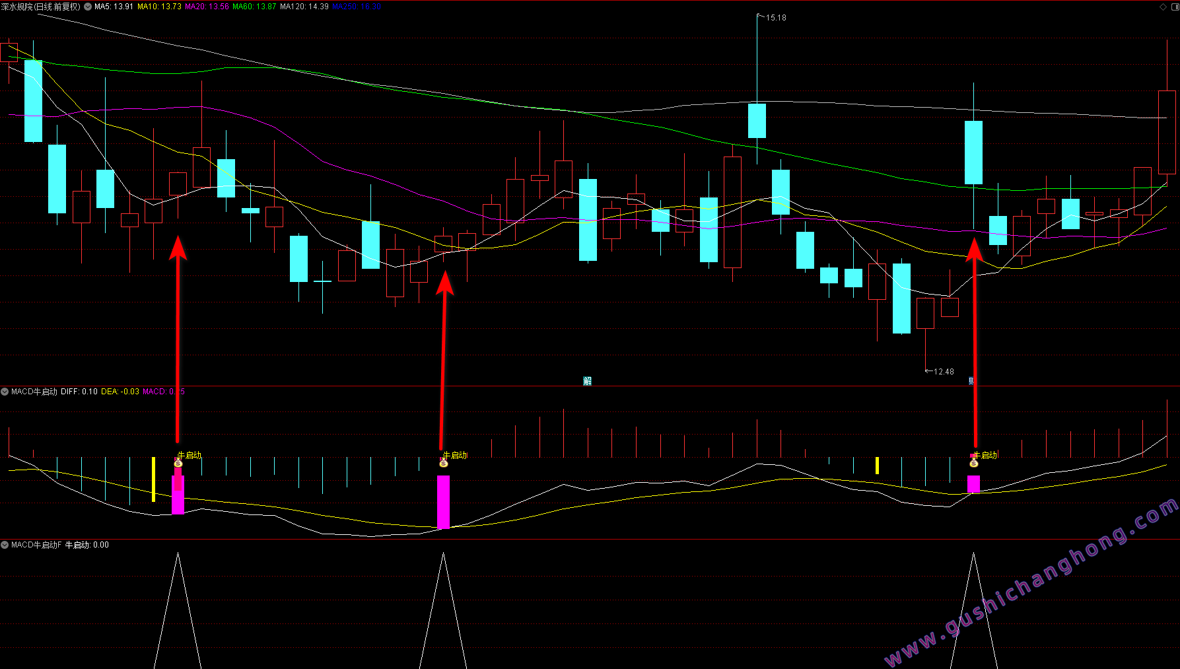Image resolution: width=1180 pixels, height=669 pixels.
Task: Select the first magenta signal bar in MACD
Action: click(x=178, y=494)
